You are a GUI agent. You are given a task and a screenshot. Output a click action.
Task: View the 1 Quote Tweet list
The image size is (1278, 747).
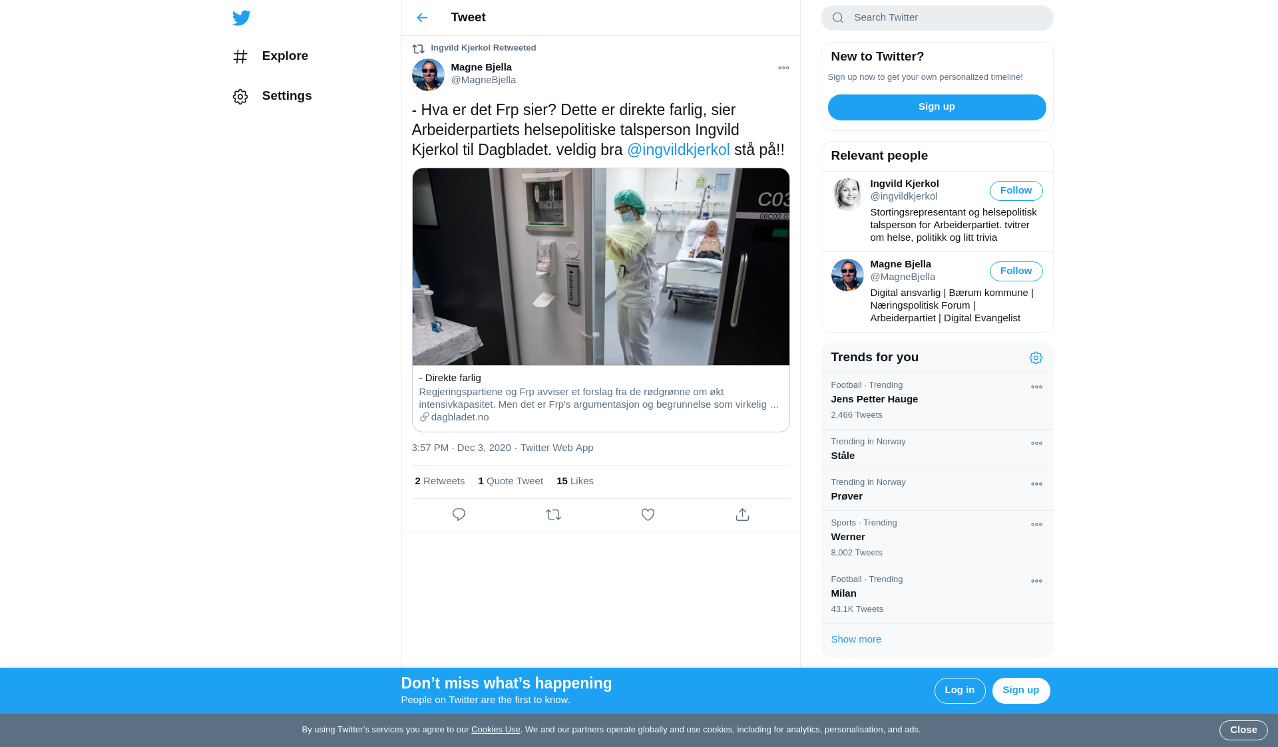(x=511, y=481)
